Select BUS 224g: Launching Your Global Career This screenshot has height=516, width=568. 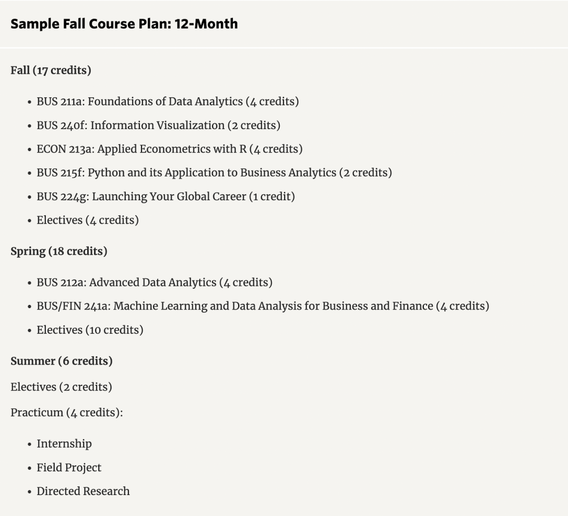tap(165, 196)
